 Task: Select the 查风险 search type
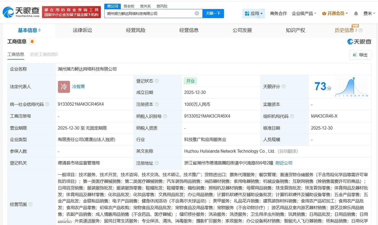pyautogui.click(x=162, y=6)
